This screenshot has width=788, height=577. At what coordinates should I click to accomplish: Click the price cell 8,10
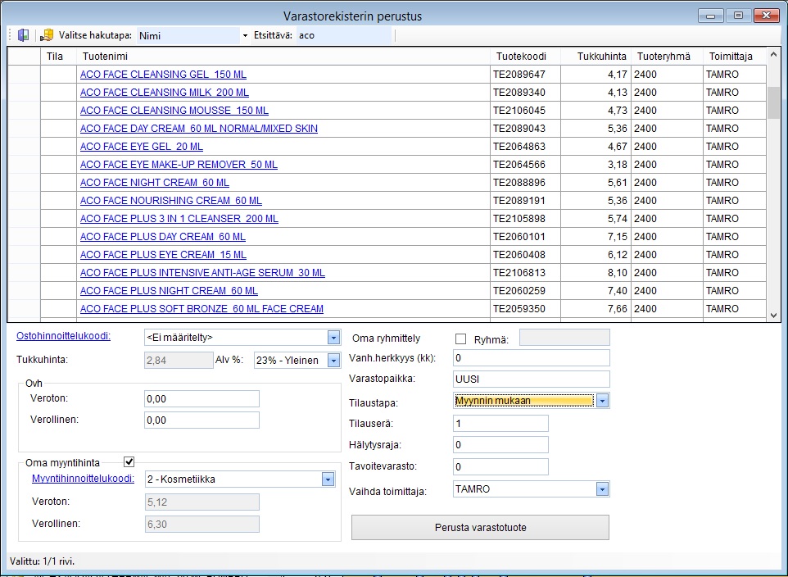click(x=596, y=273)
